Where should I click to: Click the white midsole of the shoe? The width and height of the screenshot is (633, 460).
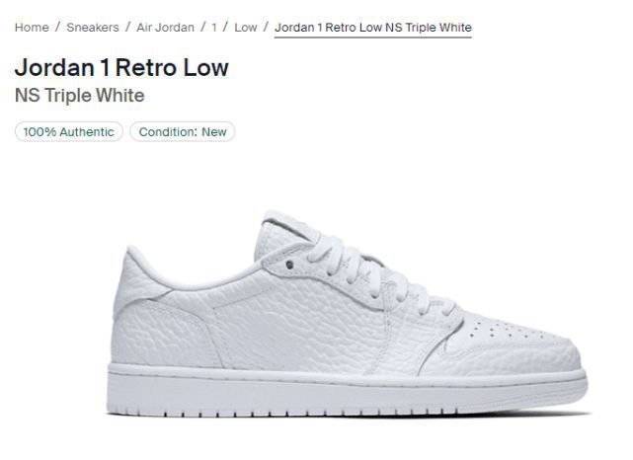(346, 383)
